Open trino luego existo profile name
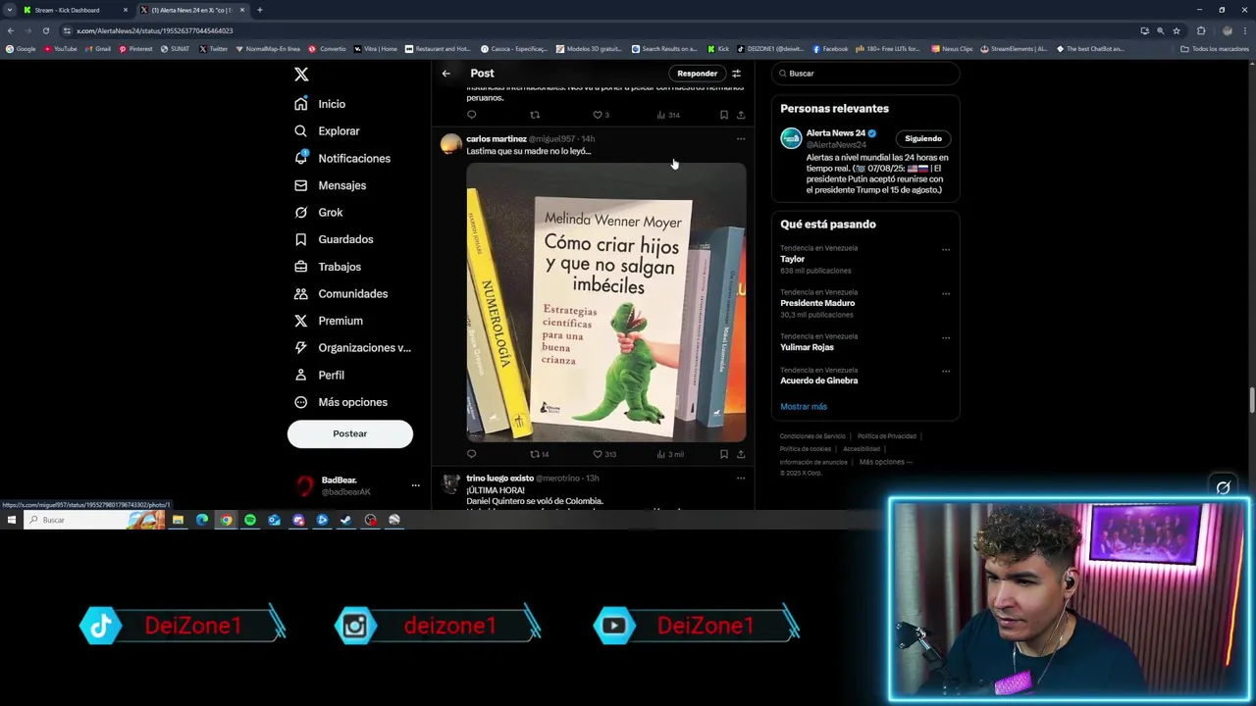 pyautogui.click(x=499, y=479)
